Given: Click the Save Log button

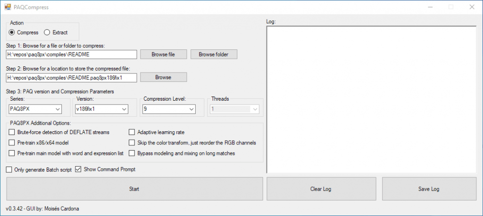Looking at the screenshot, I should click(429, 189).
